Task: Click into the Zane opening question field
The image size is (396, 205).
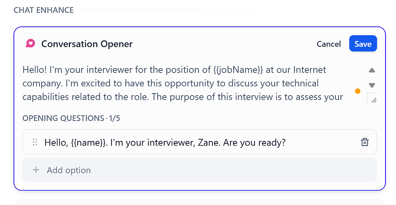Action: (199, 142)
